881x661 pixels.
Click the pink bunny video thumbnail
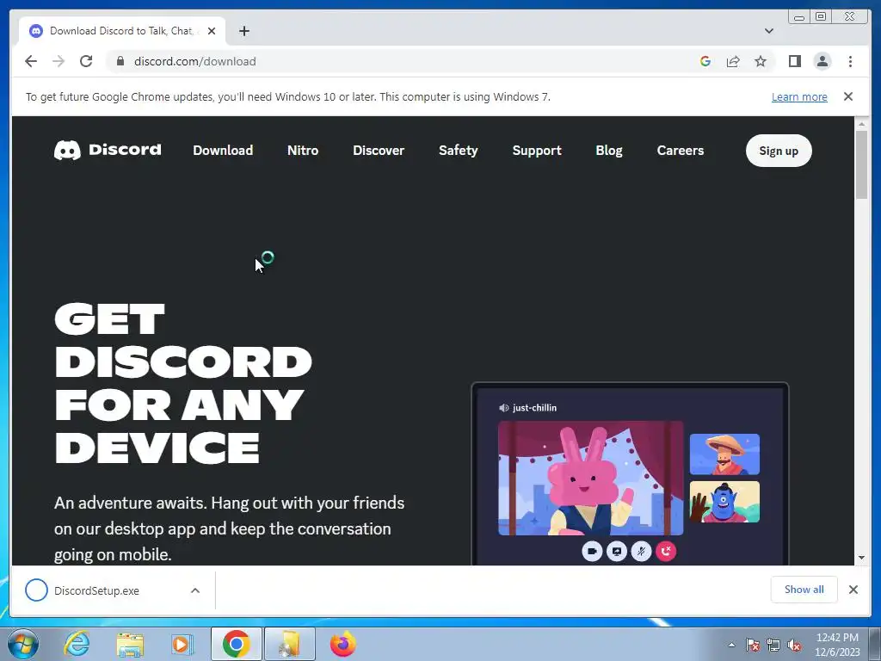(590, 479)
